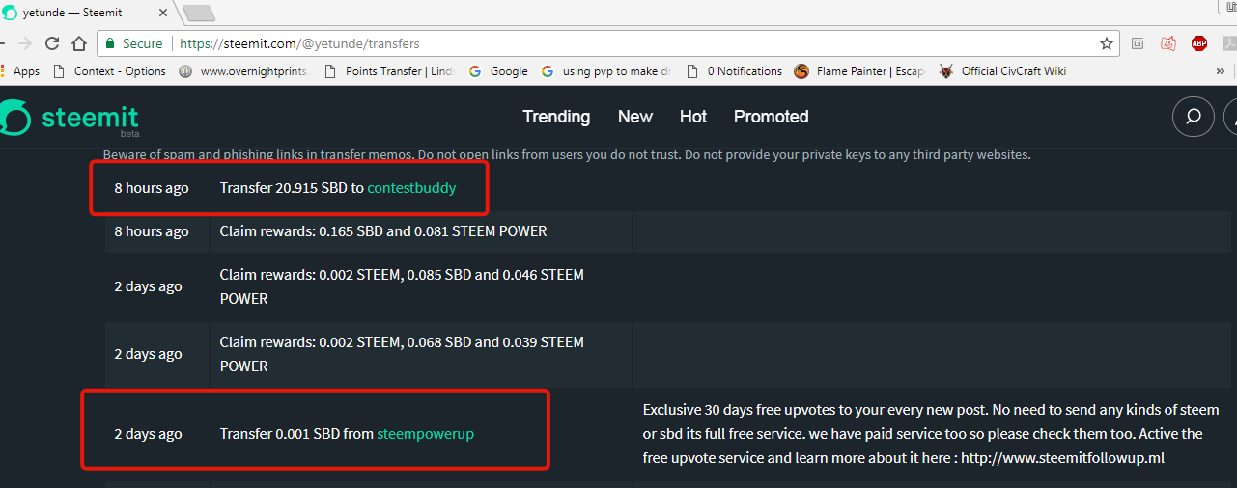Reload the page with the refresh button
The width and height of the screenshot is (1237, 488).
click(x=52, y=43)
